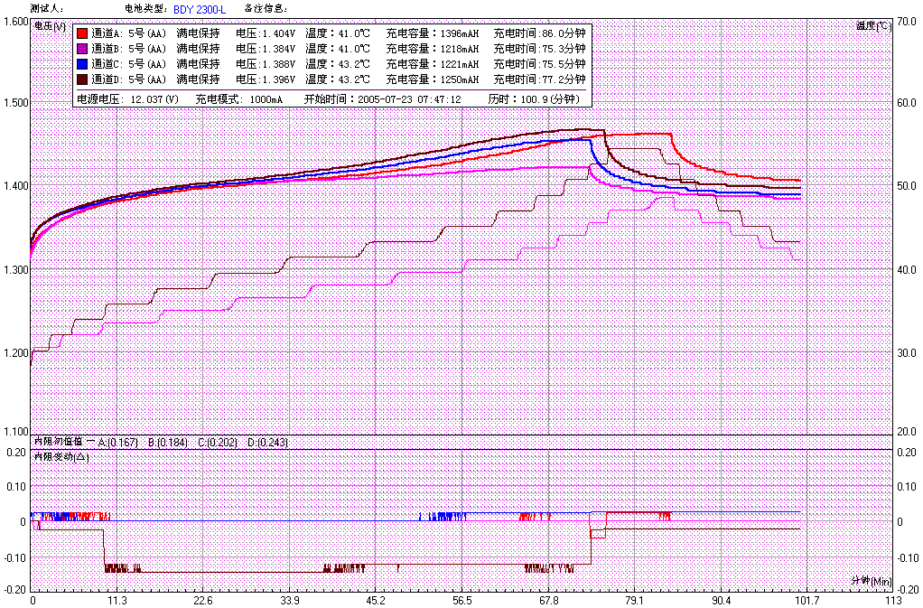Click the dark red Channel D swatch
Viewport: 923px width, 608px height.
81,80
